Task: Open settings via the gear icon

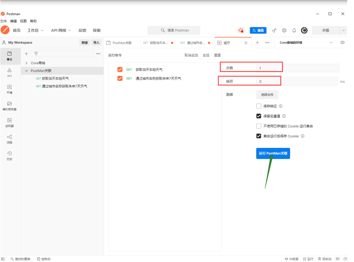Action: pyautogui.click(x=284, y=30)
